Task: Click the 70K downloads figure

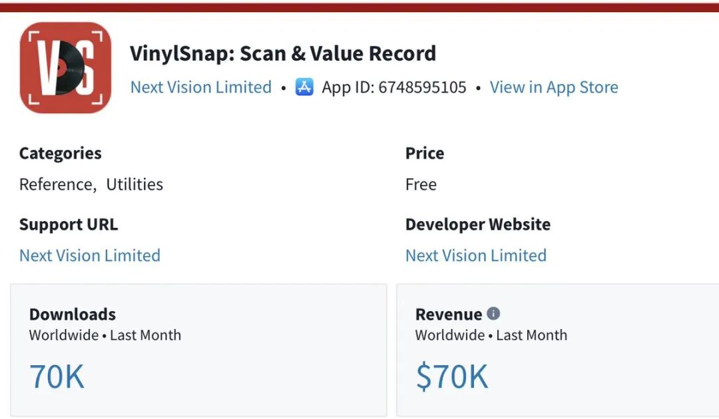Action: 57,376
